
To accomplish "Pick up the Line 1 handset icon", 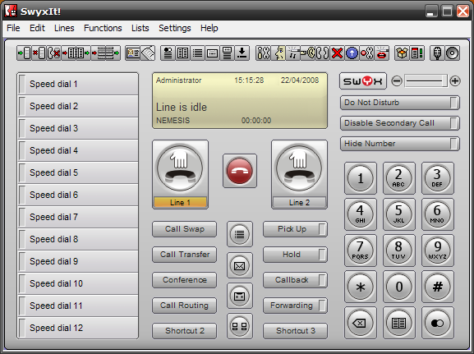I will [180, 168].
